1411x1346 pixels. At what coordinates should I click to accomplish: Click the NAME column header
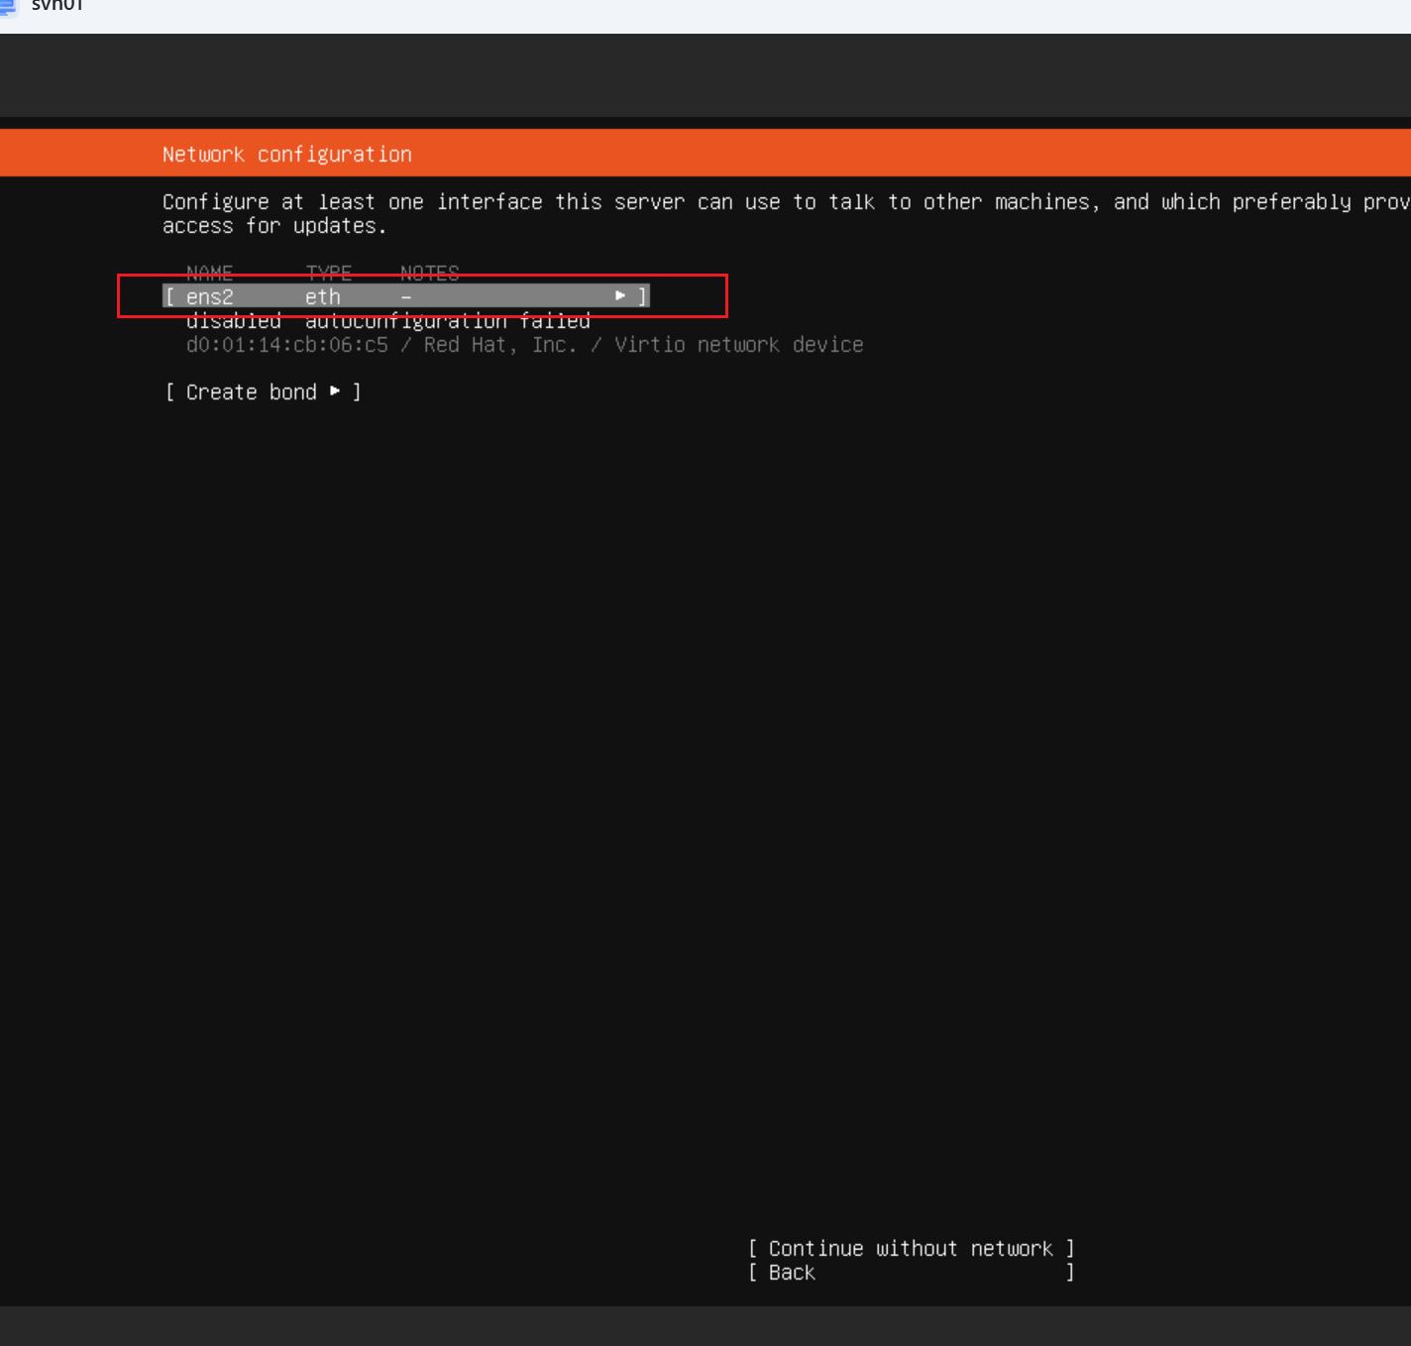210,273
